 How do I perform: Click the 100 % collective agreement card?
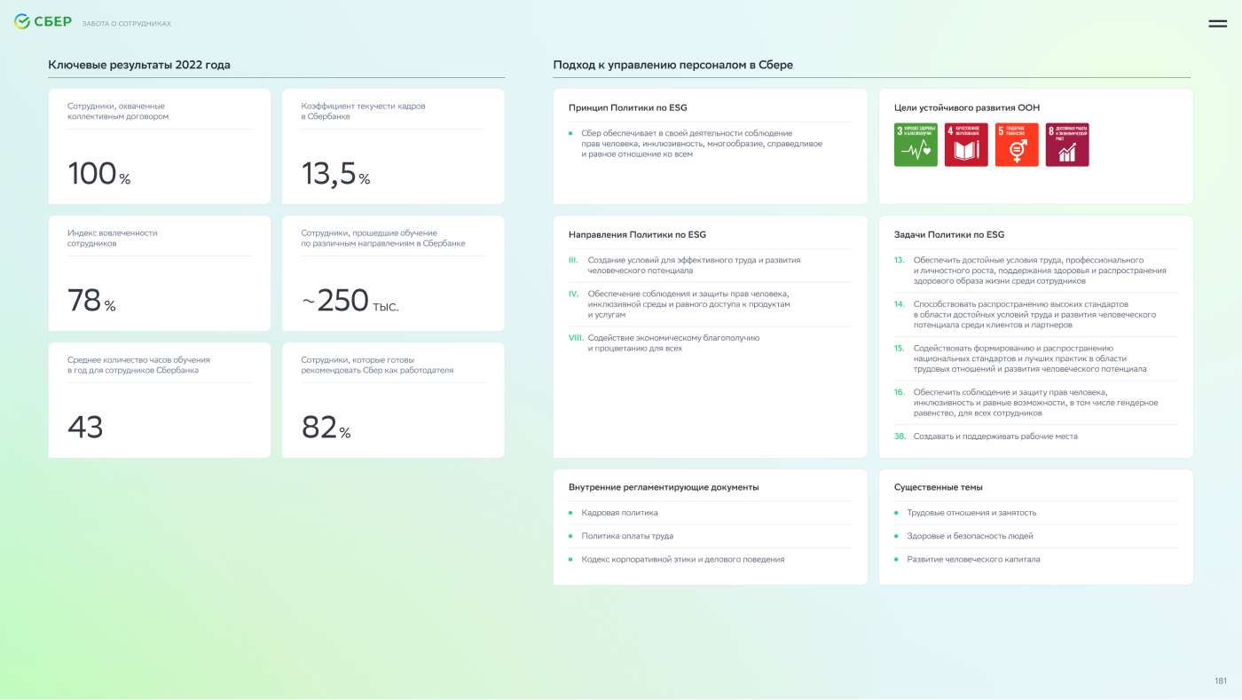click(x=160, y=146)
